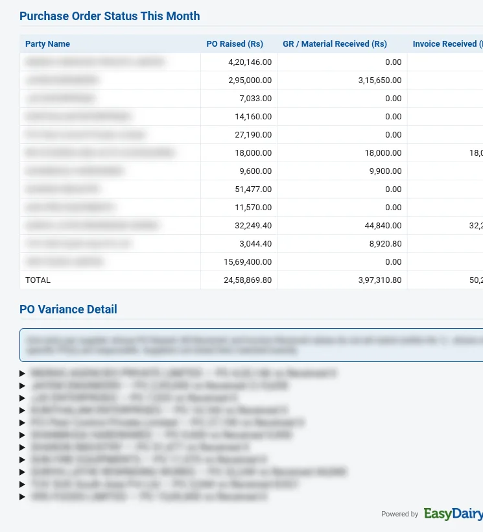Expand the fifth PO Variance Detail entry

pyautogui.click(x=23, y=423)
